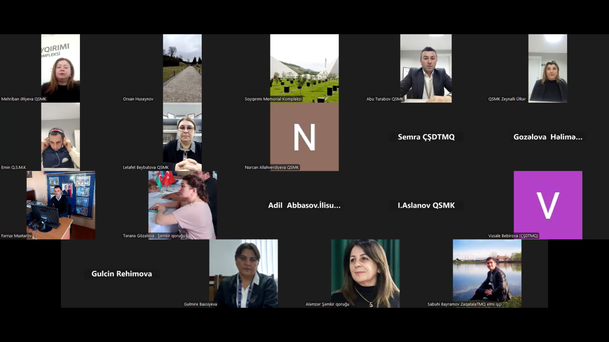Click the purple V avatar tile
The width and height of the screenshot is (609, 342).
coord(548,205)
